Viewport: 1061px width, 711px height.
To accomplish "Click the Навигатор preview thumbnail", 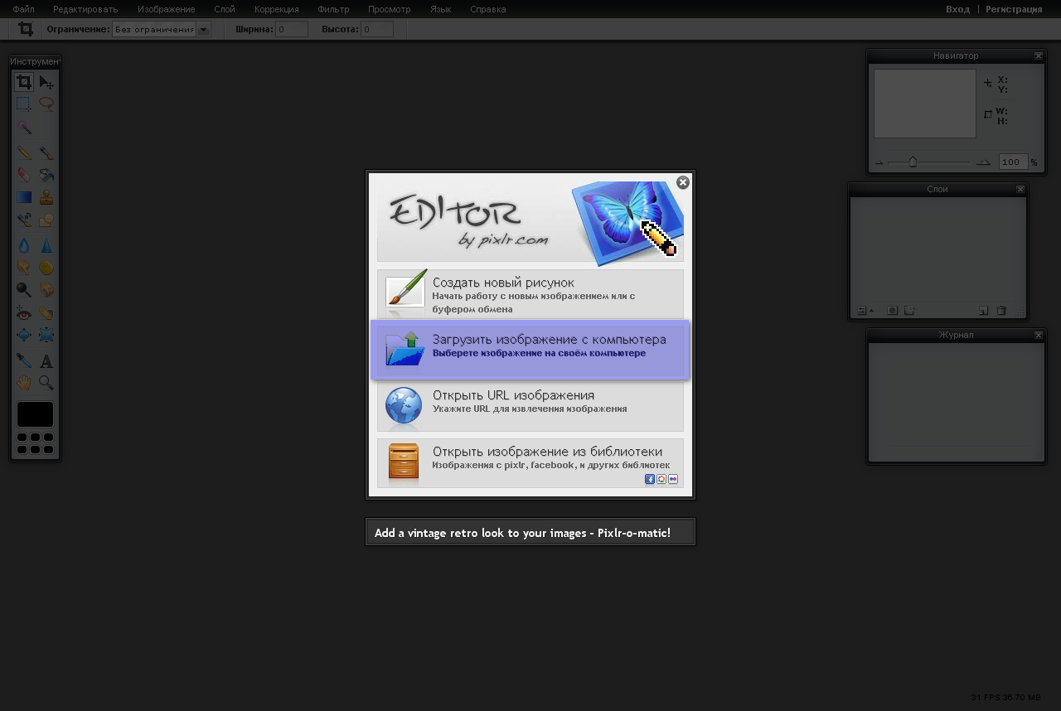I will coord(925,104).
